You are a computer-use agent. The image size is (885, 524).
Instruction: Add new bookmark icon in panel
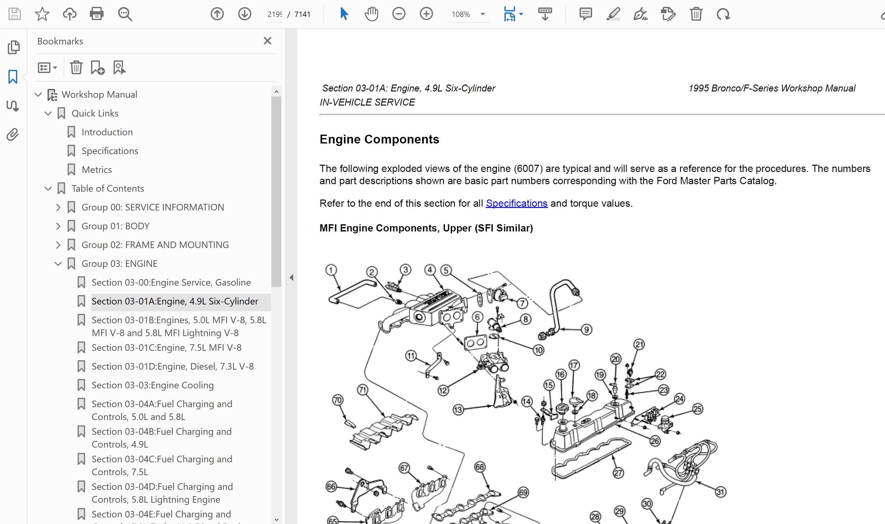(97, 67)
